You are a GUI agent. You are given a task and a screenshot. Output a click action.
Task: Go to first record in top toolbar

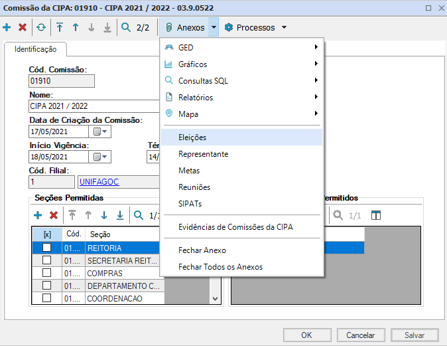(x=60, y=28)
